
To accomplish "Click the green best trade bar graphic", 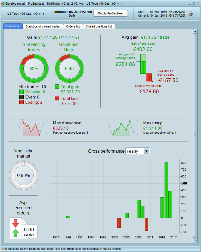I will pyautogui.click(x=143, y=64).
